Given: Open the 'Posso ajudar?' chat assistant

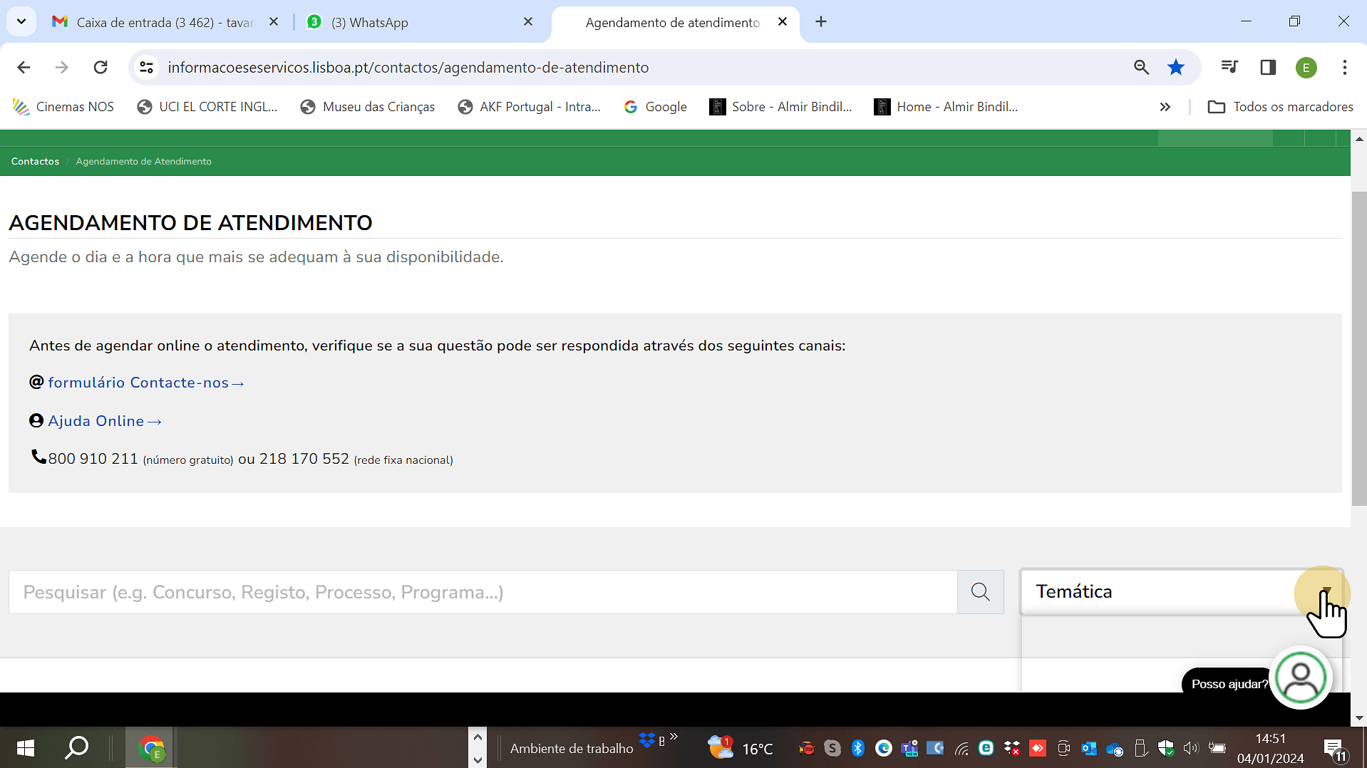Looking at the screenshot, I should [1301, 677].
